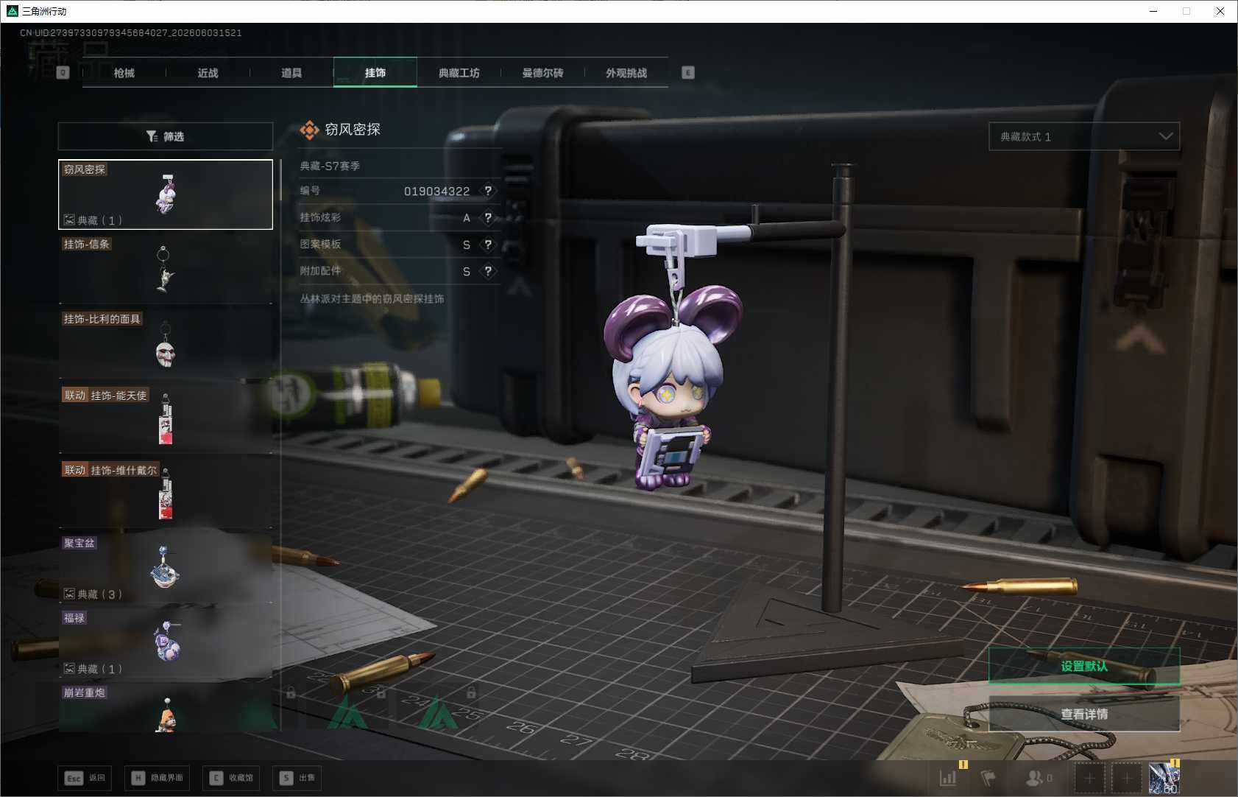Open the bar chart stats icon
Screen dimensions: 1238x797
tap(948, 778)
